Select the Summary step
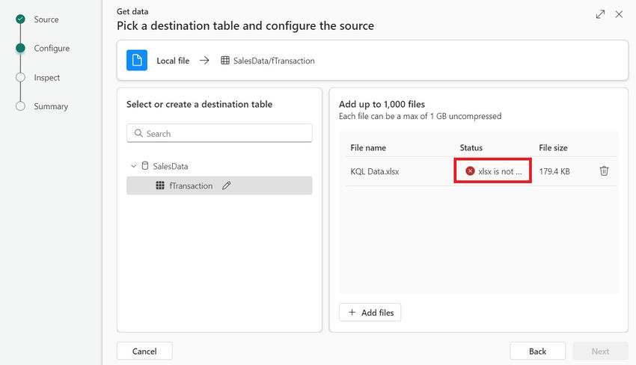The height and width of the screenshot is (365, 636). tap(51, 107)
